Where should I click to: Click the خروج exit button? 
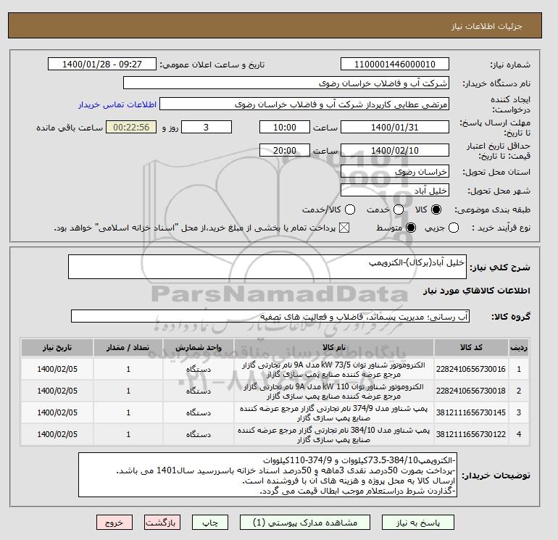point(114,523)
